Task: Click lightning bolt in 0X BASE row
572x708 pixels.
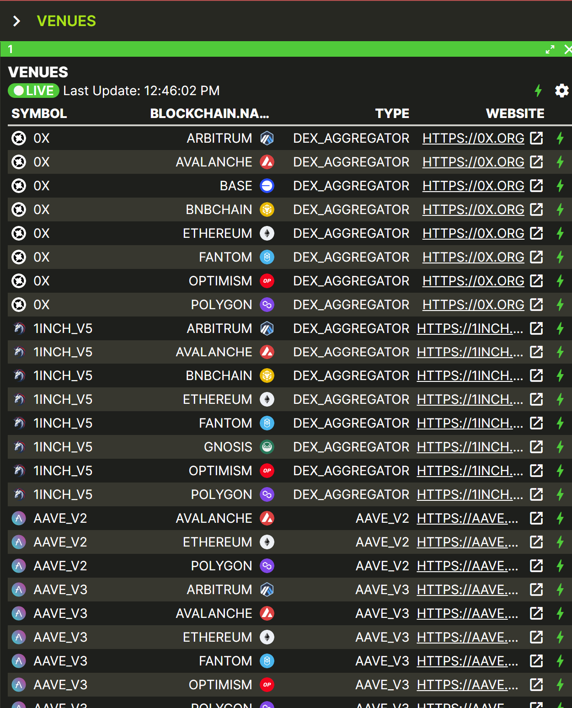Action: [x=560, y=186]
